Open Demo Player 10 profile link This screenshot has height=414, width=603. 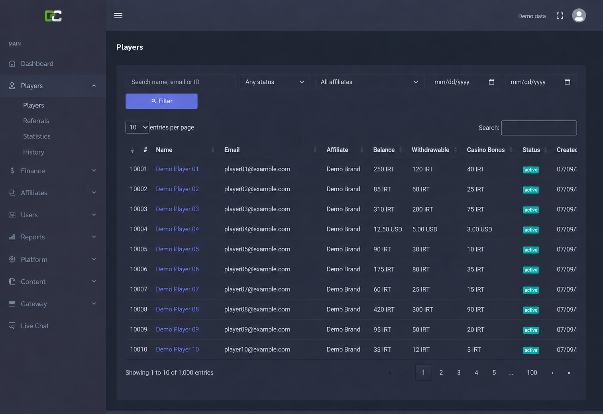(177, 349)
